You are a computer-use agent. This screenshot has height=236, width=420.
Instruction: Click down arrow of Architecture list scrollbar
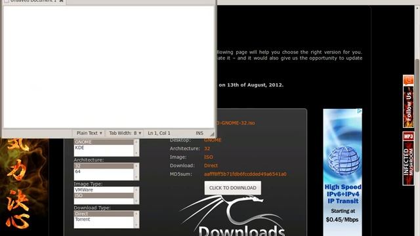(136, 177)
